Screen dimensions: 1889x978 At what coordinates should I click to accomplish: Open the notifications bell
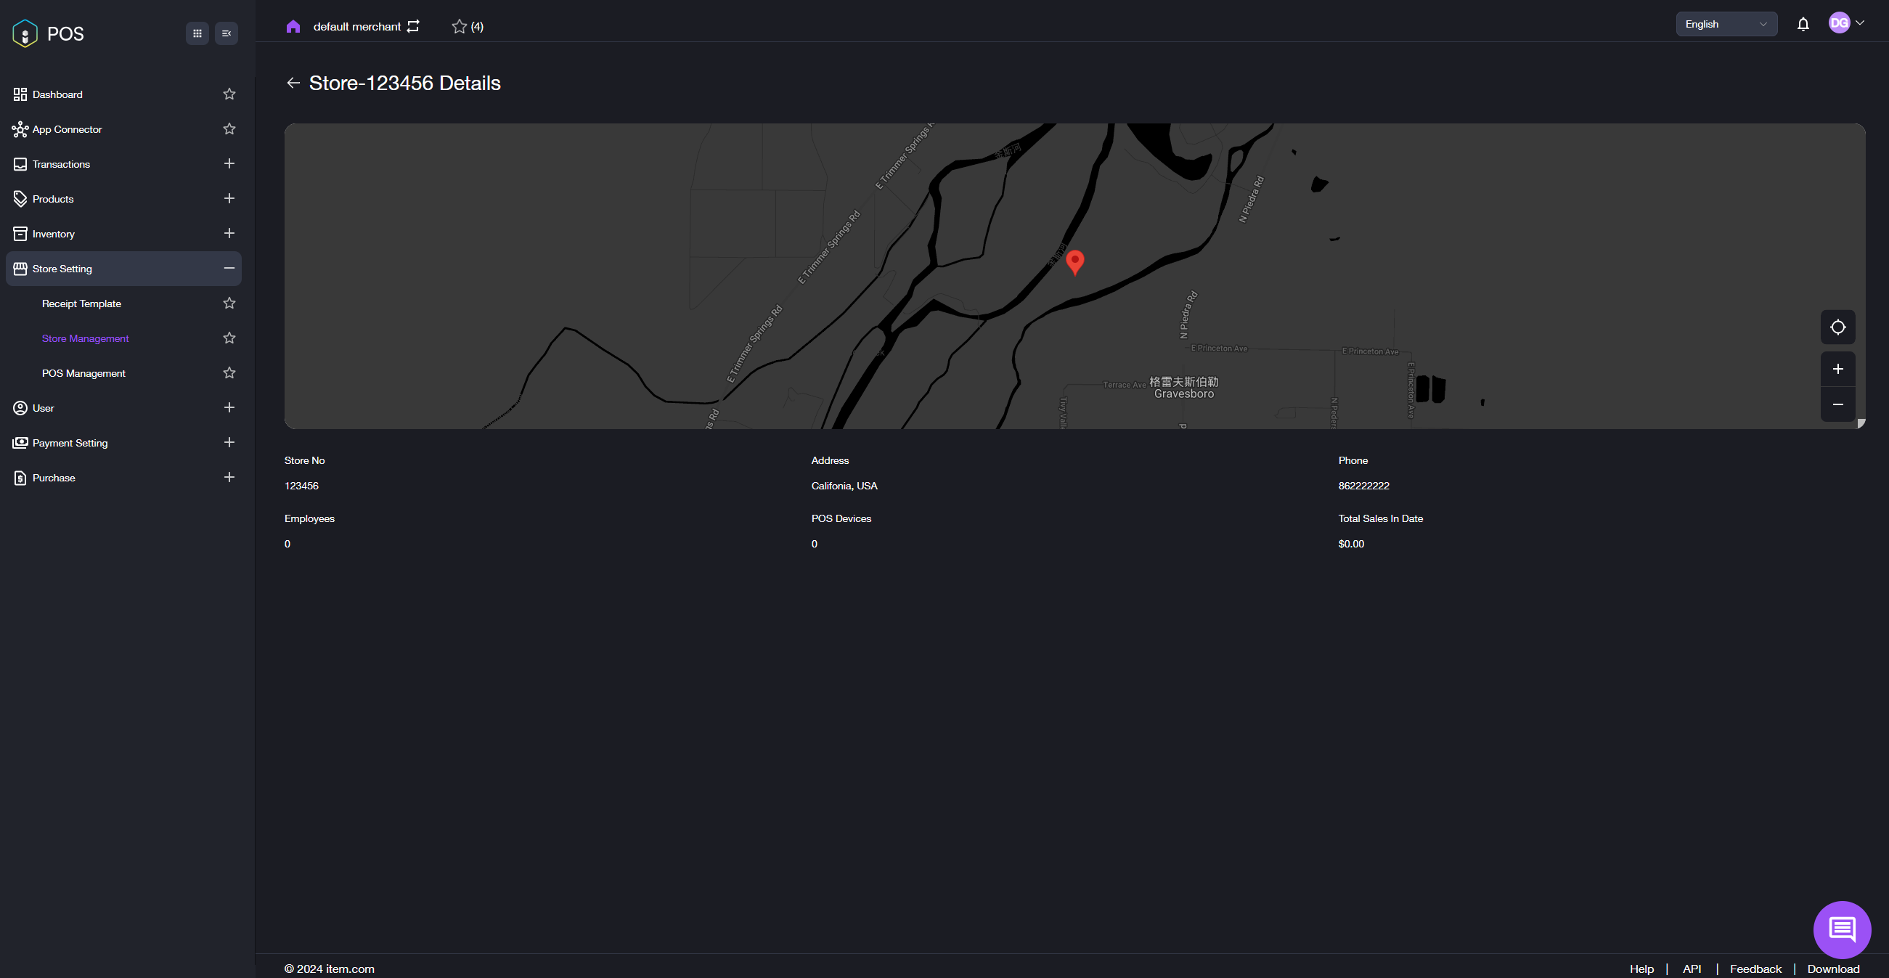tap(1803, 24)
